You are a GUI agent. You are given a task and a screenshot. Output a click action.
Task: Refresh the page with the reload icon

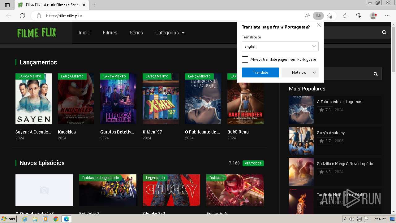pyautogui.click(x=22, y=16)
